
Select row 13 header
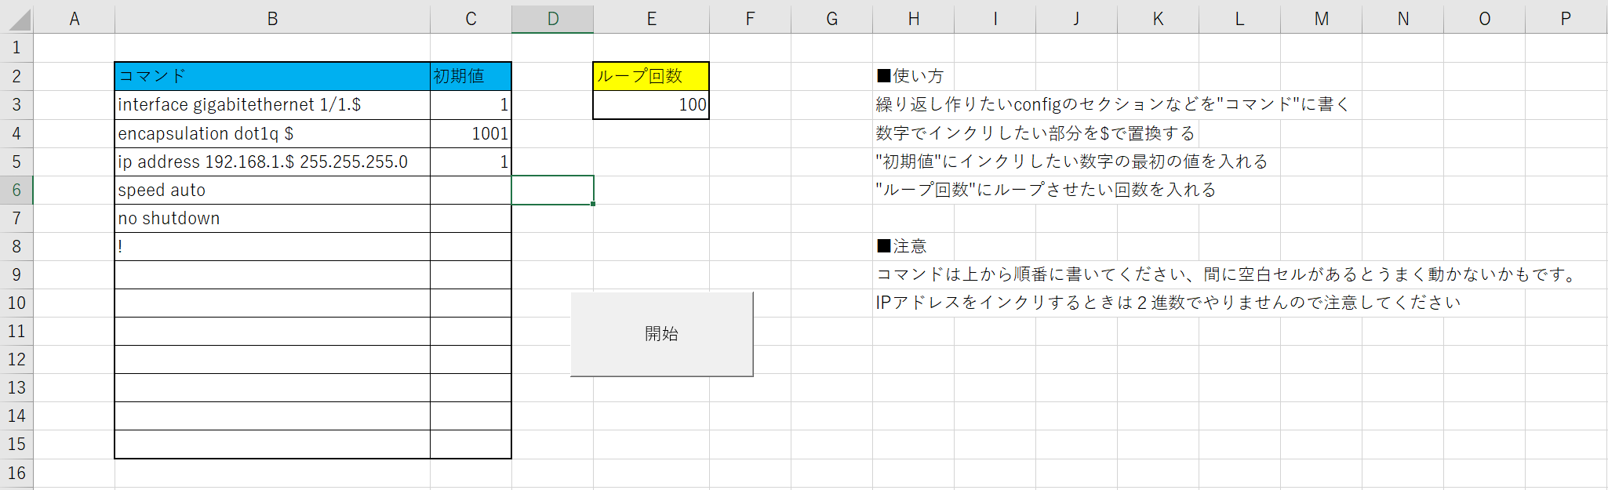(16, 387)
